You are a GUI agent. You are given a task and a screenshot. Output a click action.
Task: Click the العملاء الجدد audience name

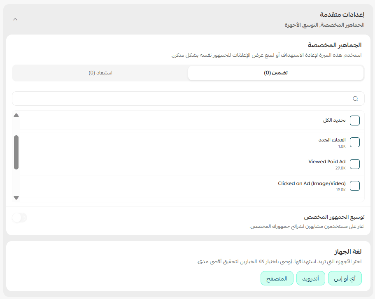point(332,140)
